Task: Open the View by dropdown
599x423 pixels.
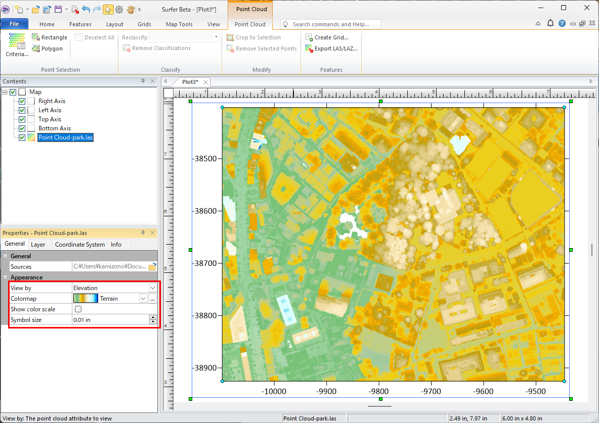Action: (x=152, y=288)
